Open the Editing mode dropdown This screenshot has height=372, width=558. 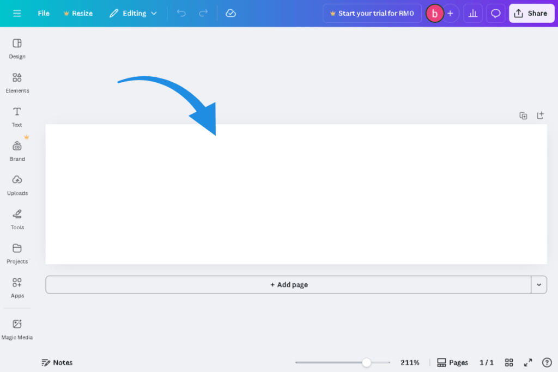point(133,13)
